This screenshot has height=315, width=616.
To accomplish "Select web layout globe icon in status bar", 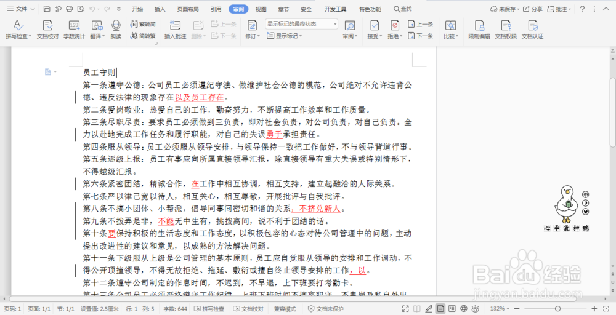I will pyautogui.click(x=464, y=309).
